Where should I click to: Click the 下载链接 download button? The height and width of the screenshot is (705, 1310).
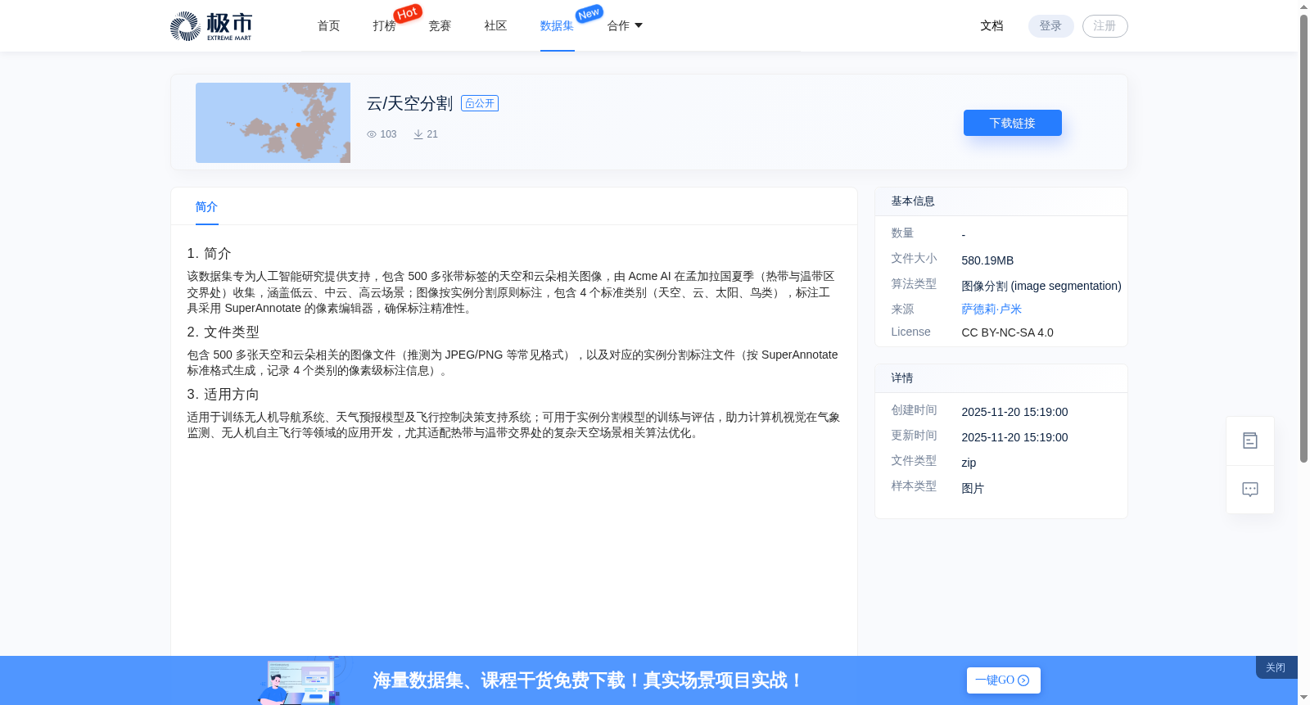tap(1012, 123)
